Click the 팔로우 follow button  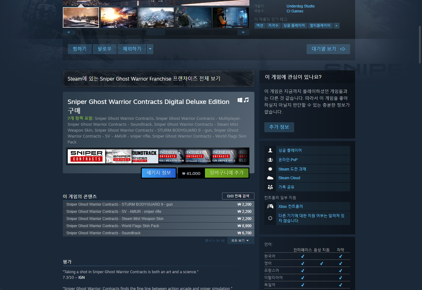point(104,49)
